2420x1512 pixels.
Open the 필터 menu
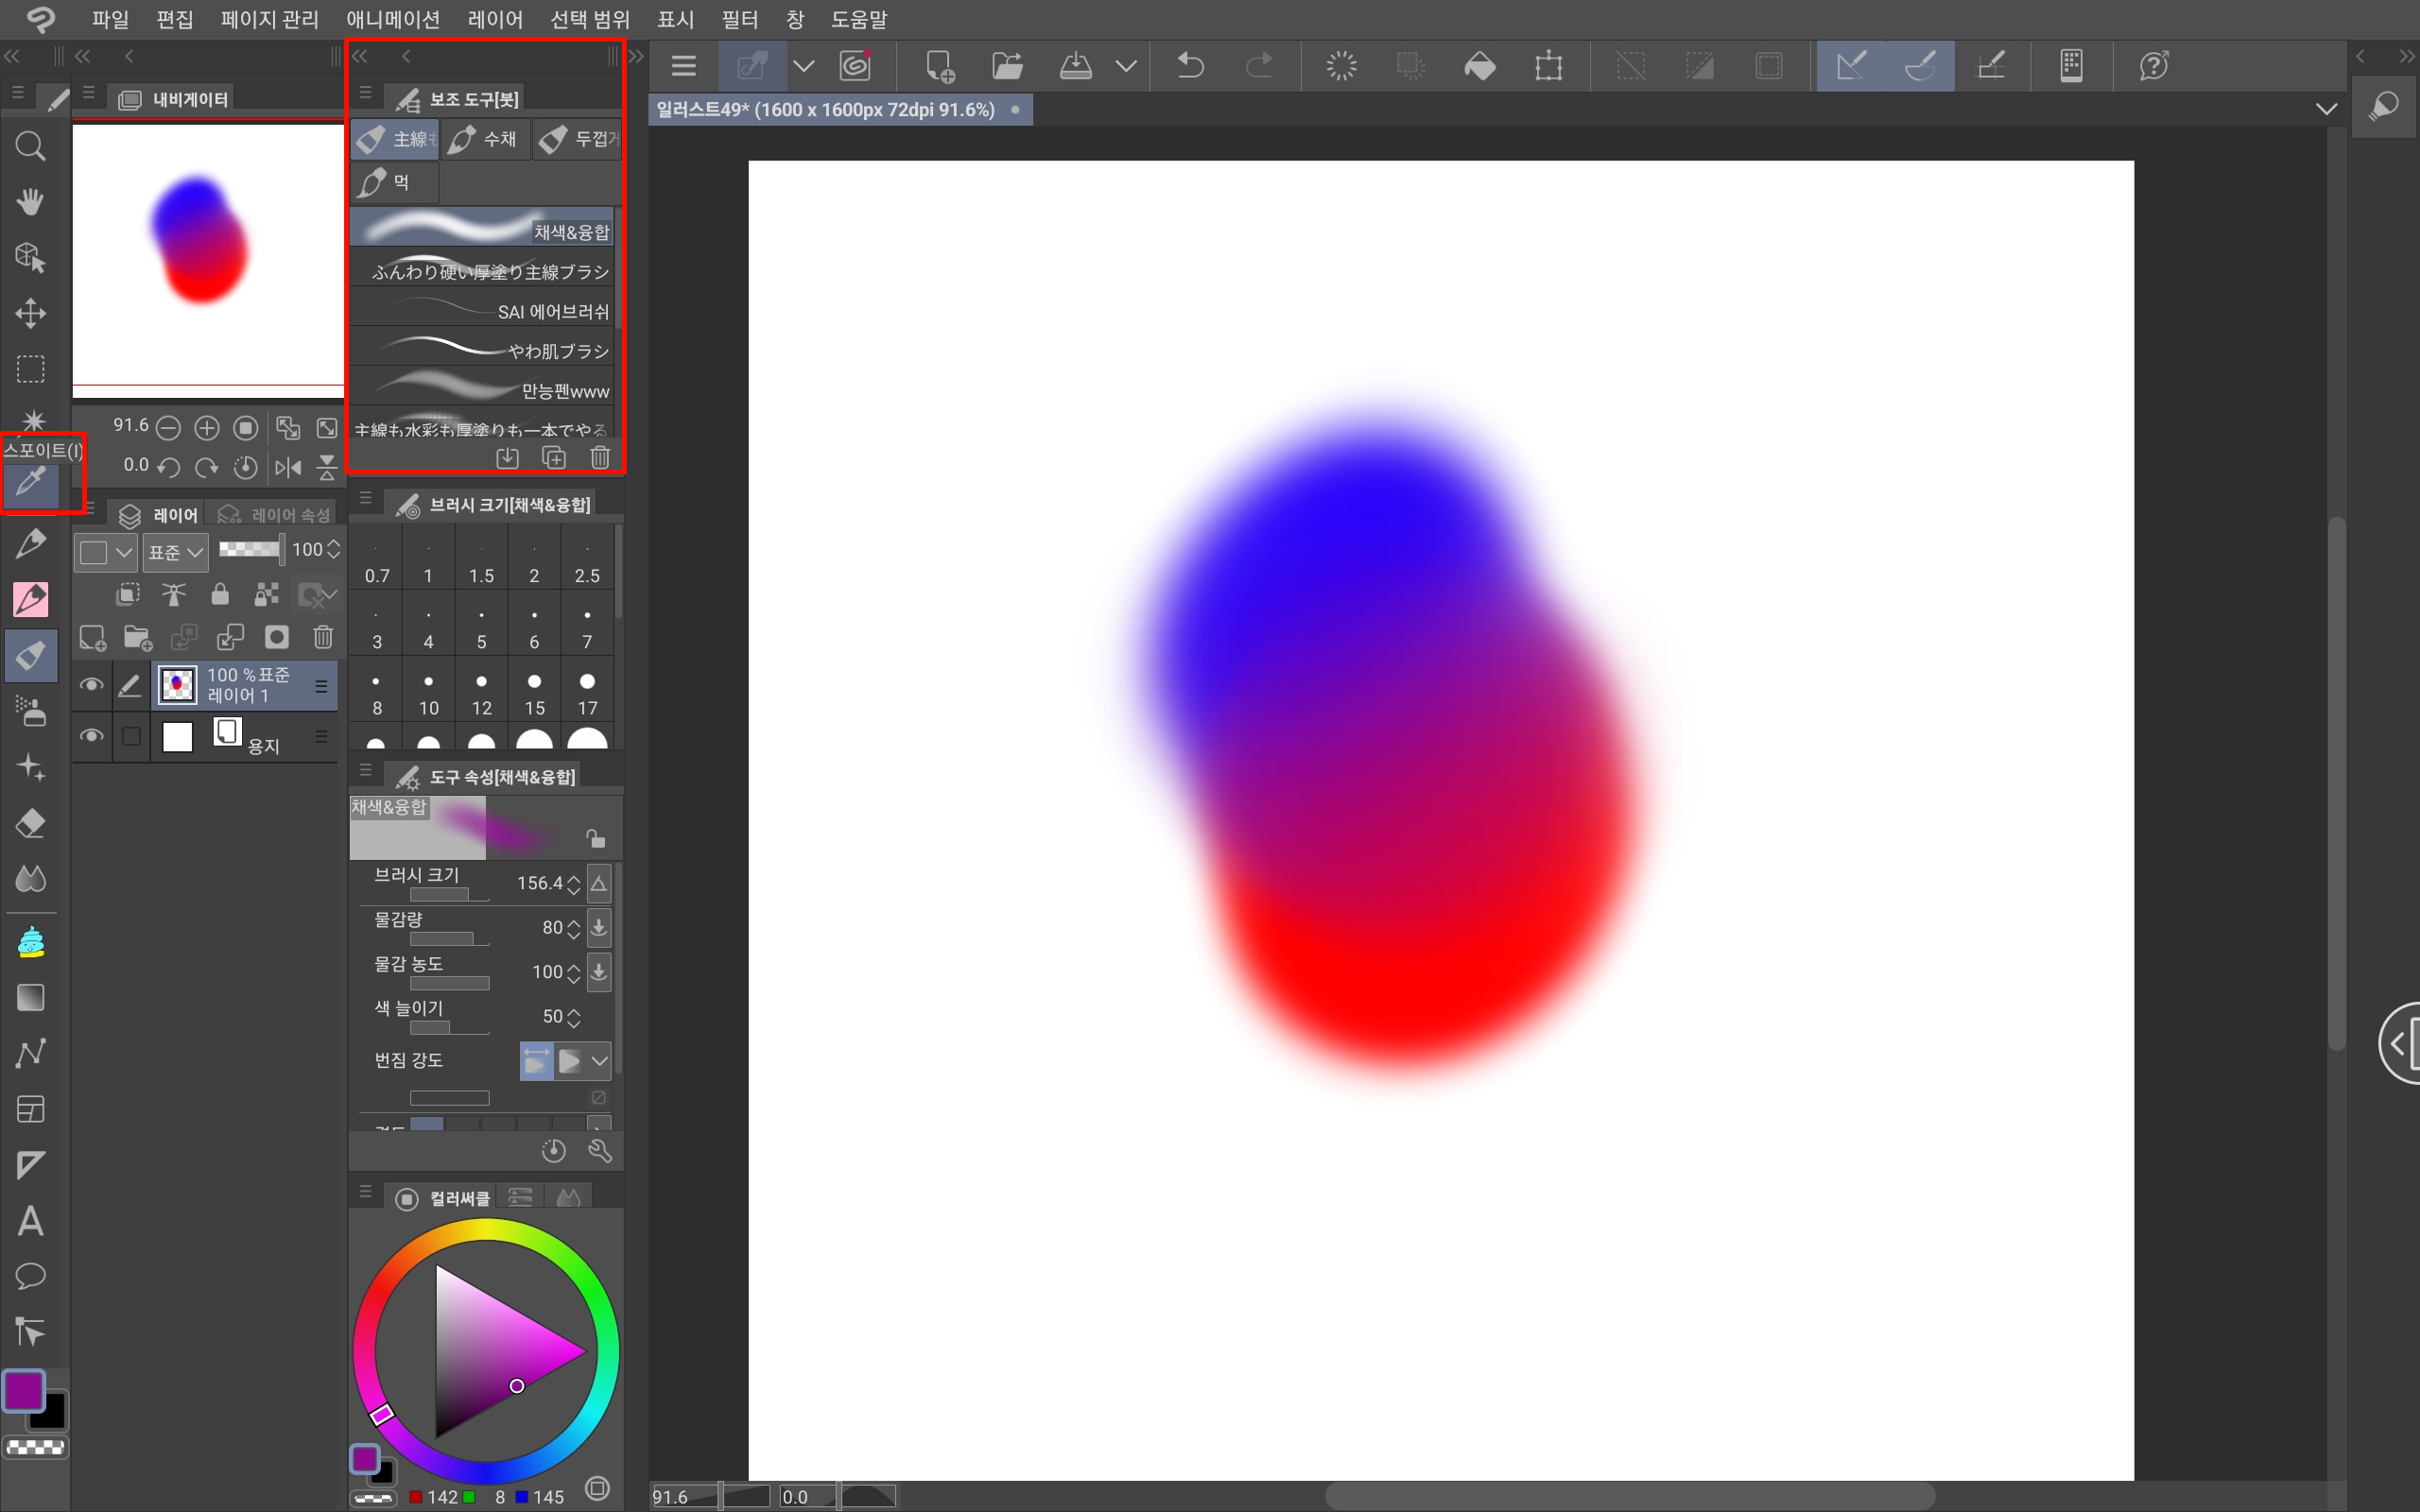pos(740,19)
